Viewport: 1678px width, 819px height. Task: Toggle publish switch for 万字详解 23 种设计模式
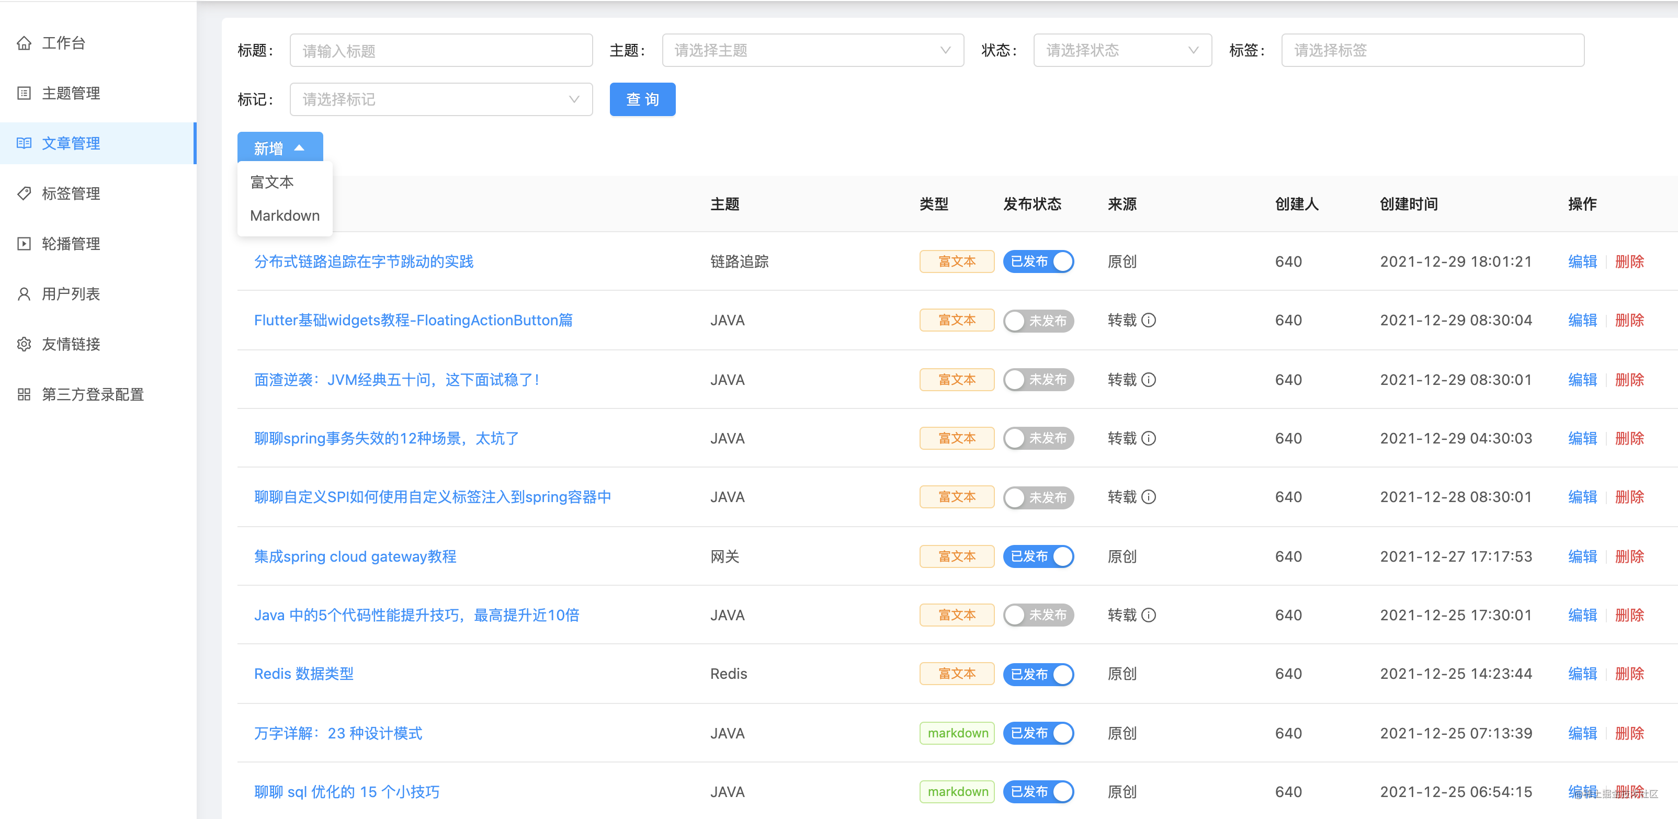(x=1038, y=733)
